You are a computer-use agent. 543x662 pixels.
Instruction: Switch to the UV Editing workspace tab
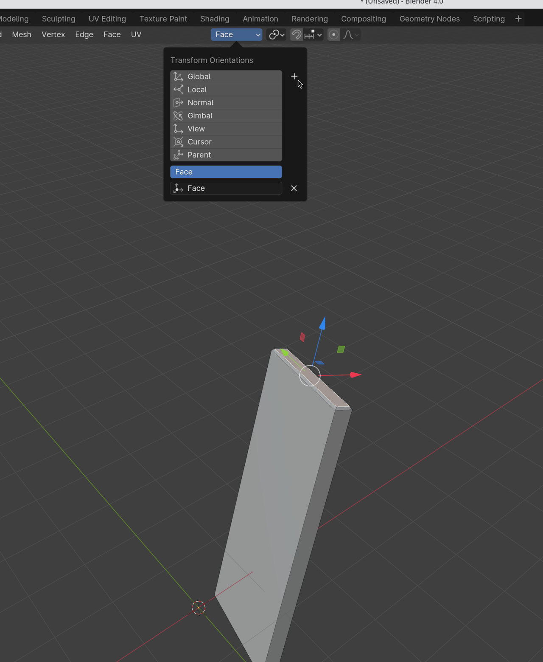(x=107, y=19)
